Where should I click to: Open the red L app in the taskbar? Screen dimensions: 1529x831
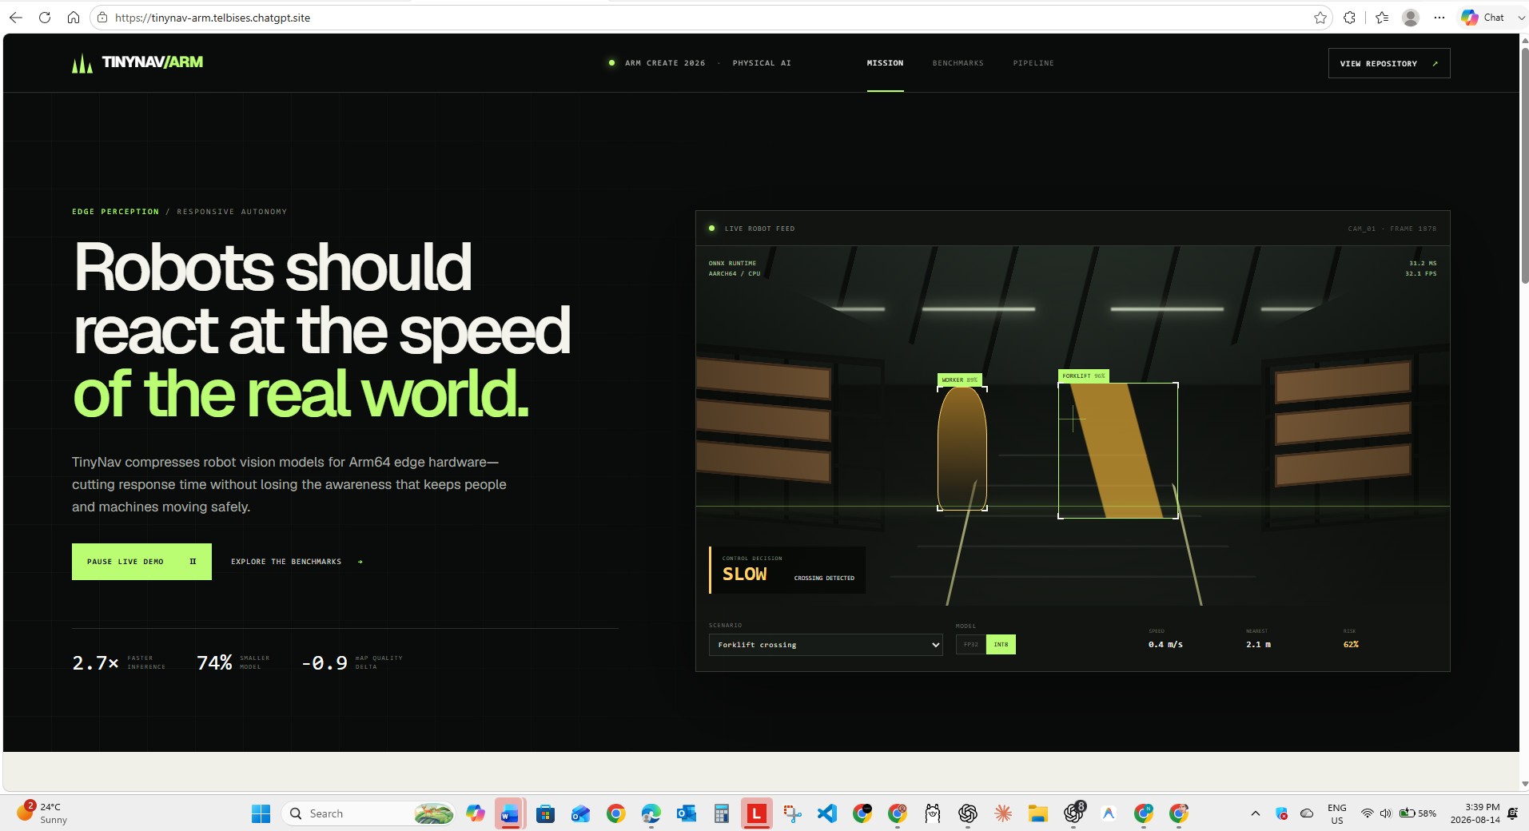pos(756,813)
